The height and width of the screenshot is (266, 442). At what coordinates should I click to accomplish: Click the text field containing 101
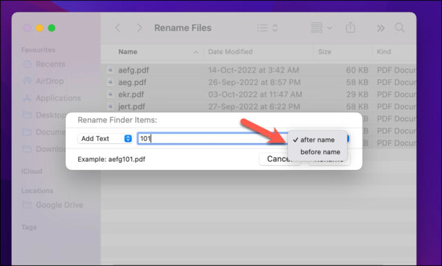[212, 138]
